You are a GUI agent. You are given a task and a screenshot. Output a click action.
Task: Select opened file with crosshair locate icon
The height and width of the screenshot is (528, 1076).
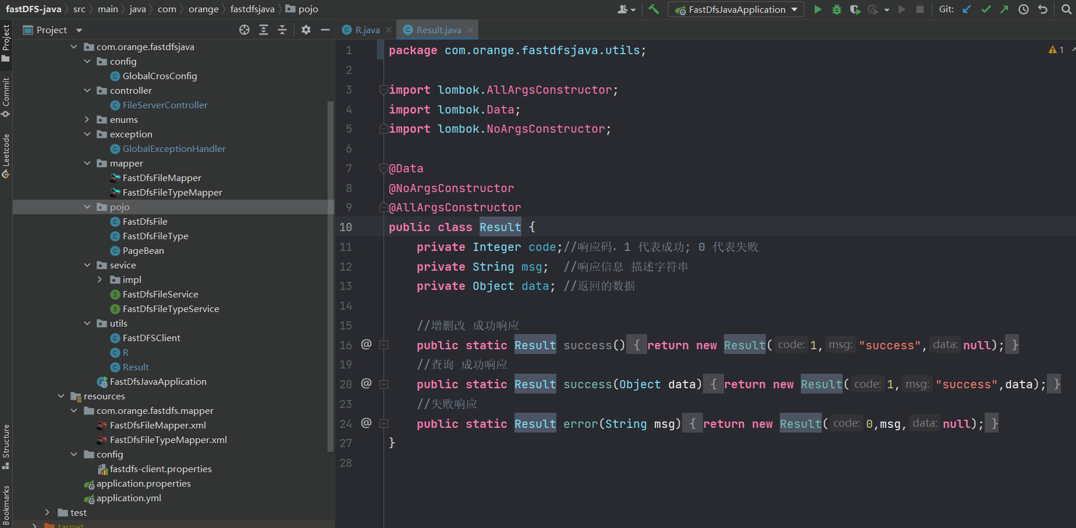244,30
